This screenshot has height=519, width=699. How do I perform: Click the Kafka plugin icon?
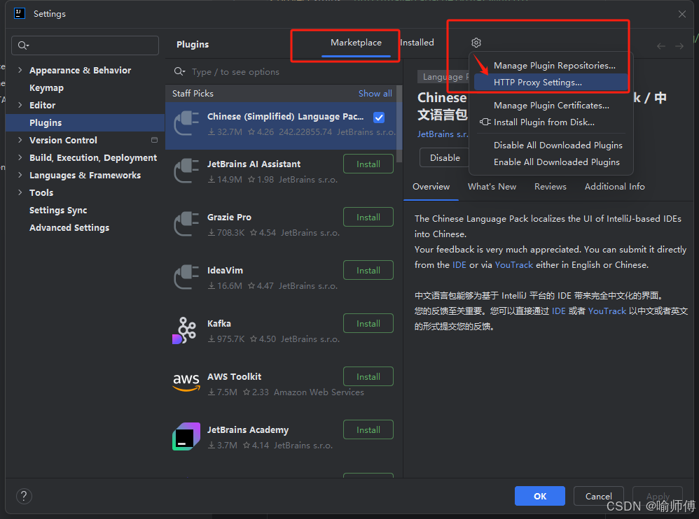[185, 330]
